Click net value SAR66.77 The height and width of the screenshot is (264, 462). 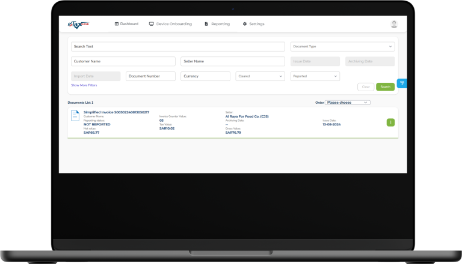91,133
